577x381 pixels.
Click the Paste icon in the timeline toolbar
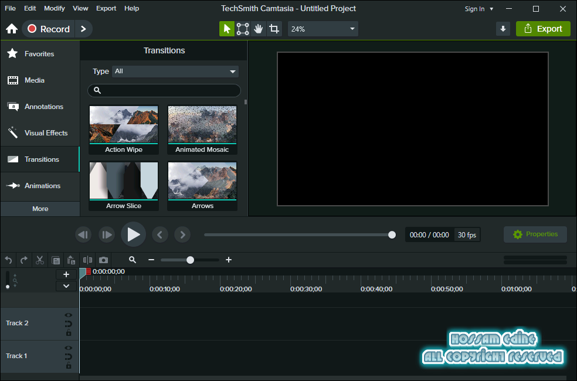point(72,260)
